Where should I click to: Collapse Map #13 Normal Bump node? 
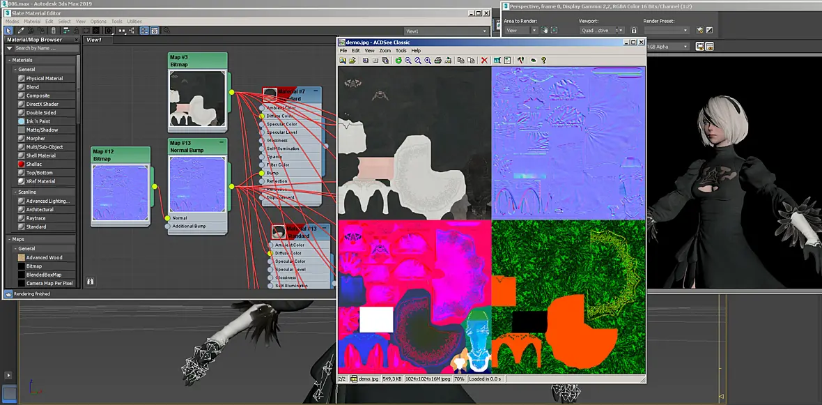222,143
